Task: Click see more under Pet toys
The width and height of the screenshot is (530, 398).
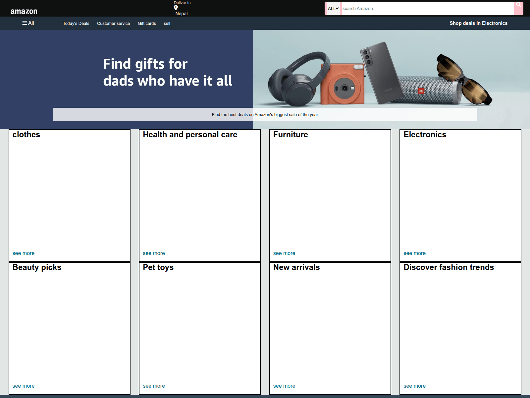Action: point(154,386)
